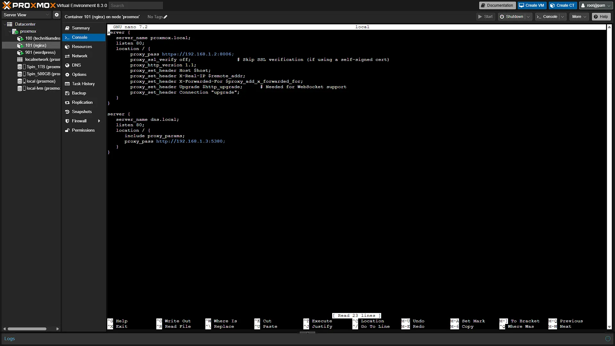This screenshot has width=615, height=346.
Task: Click the tree horizontal scrollbar thumb
Action: [27, 329]
